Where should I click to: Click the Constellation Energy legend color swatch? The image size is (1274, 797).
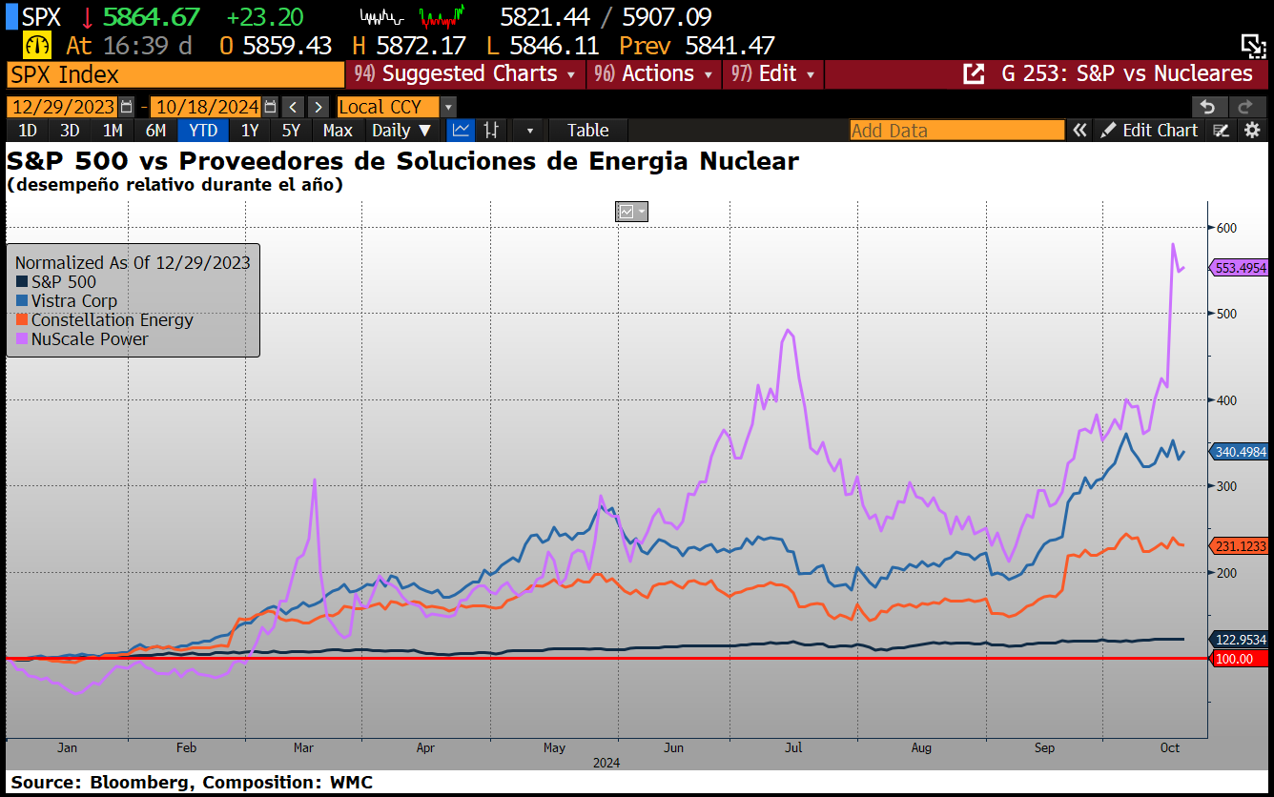click(22, 320)
